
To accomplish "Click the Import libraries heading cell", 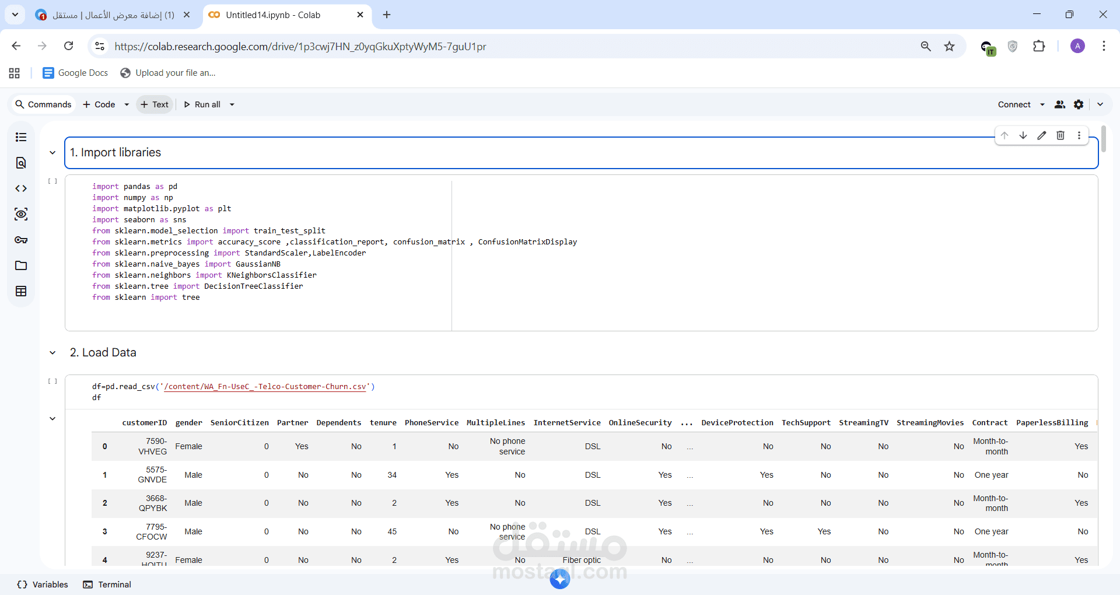I will tap(581, 153).
